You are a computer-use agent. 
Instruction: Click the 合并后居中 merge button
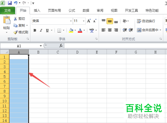pos(148,30)
